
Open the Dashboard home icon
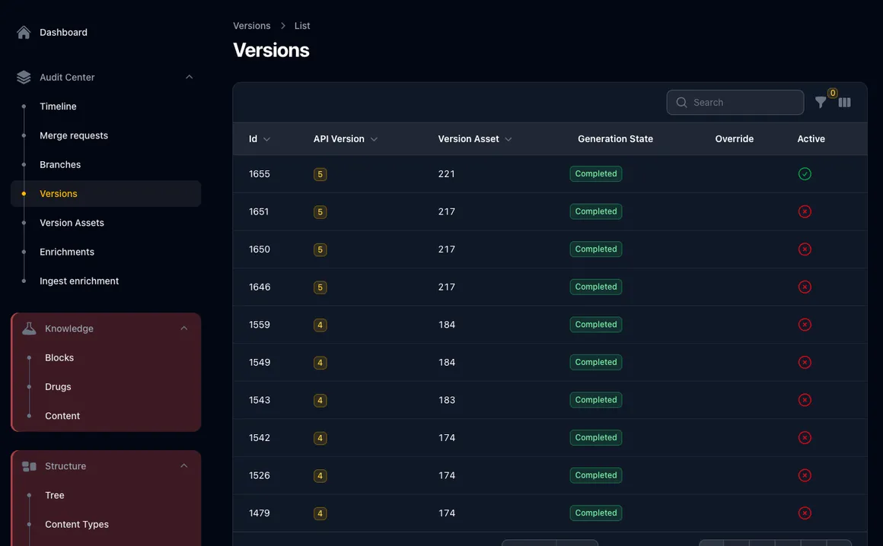tap(24, 33)
